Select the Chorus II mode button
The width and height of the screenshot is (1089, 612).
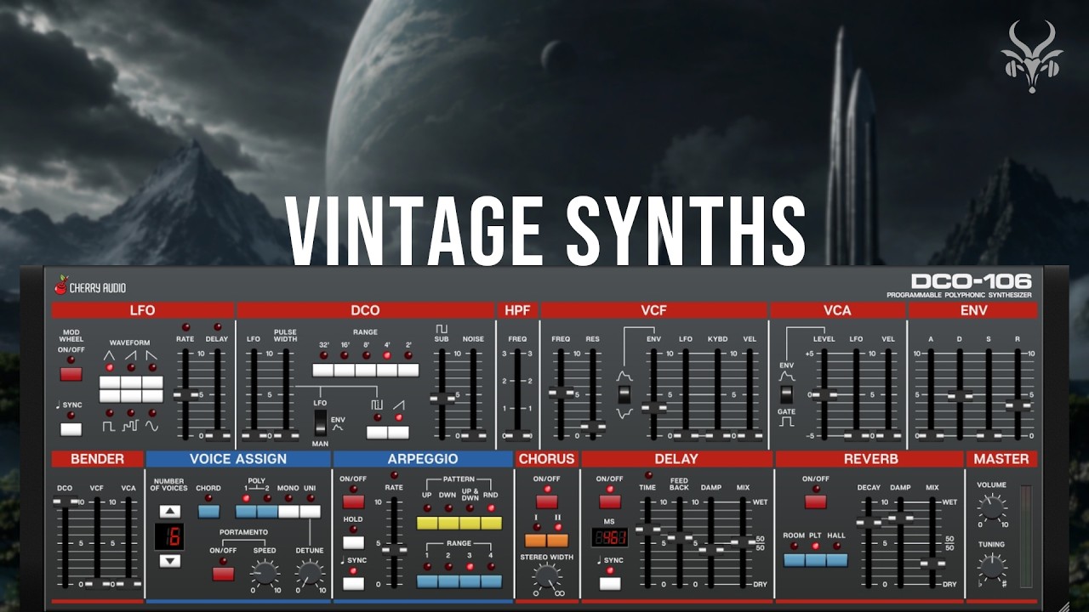(556, 540)
